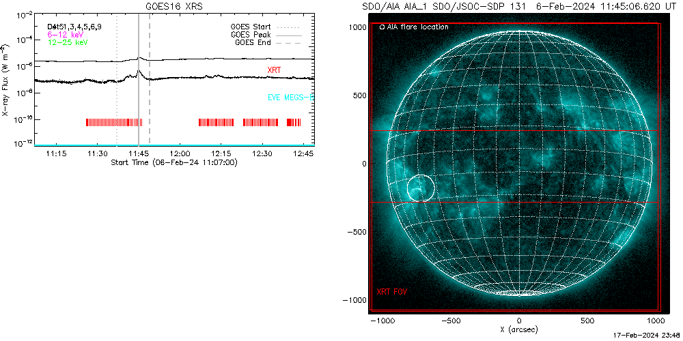Click the last short red XRT bar group
683x341 pixels.
point(294,122)
